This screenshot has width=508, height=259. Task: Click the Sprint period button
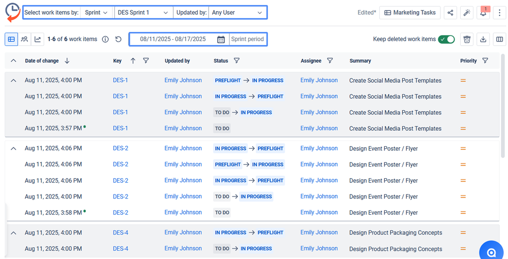248,39
